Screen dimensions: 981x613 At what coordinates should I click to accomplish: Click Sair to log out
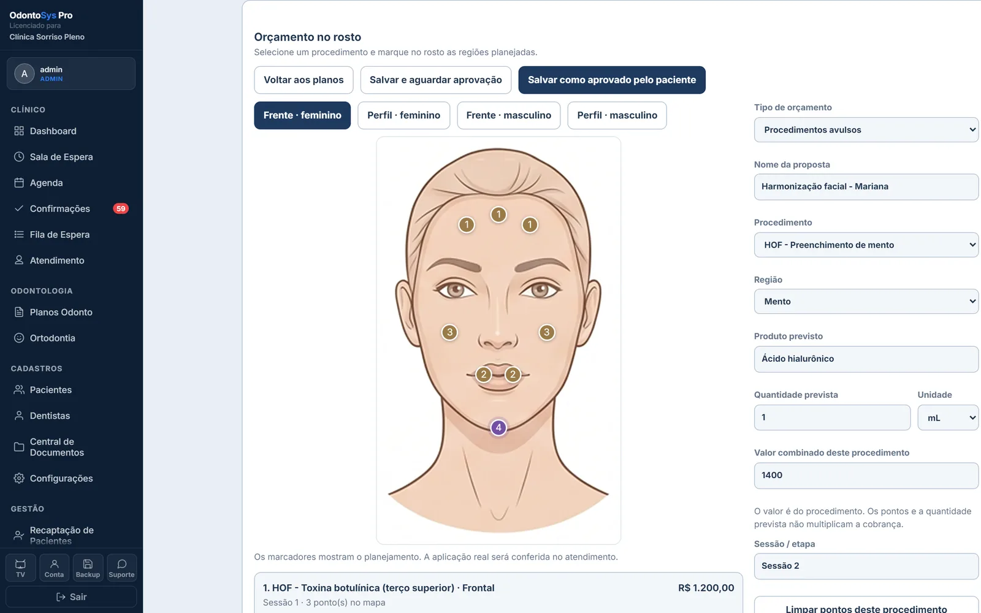pyautogui.click(x=71, y=597)
